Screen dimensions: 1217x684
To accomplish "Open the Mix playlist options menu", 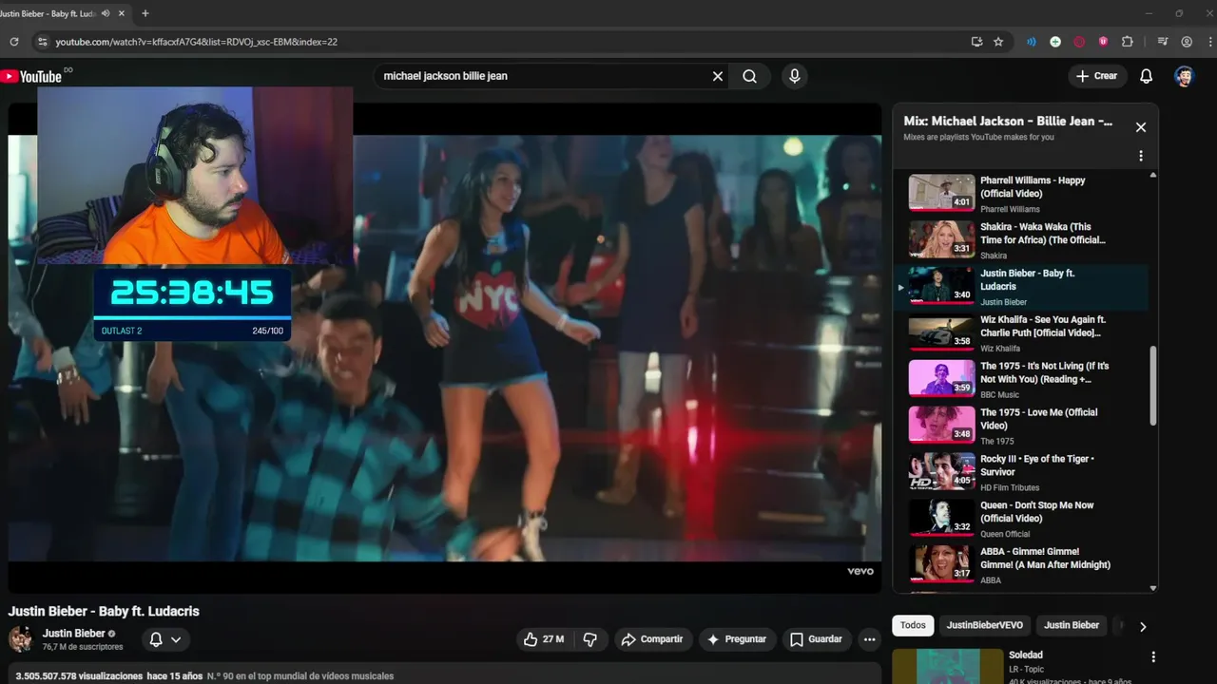I will pos(1141,156).
